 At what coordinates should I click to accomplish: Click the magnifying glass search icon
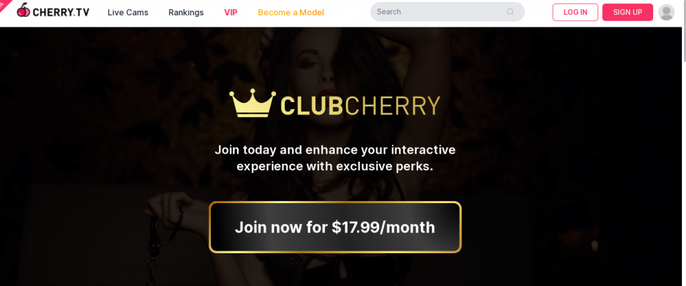click(x=510, y=12)
